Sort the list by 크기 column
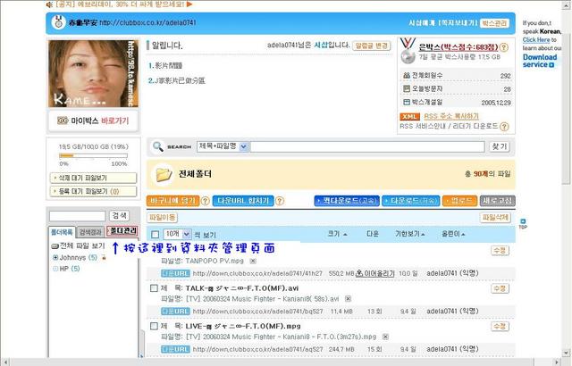The height and width of the screenshot is (366, 572). tap(337, 234)
